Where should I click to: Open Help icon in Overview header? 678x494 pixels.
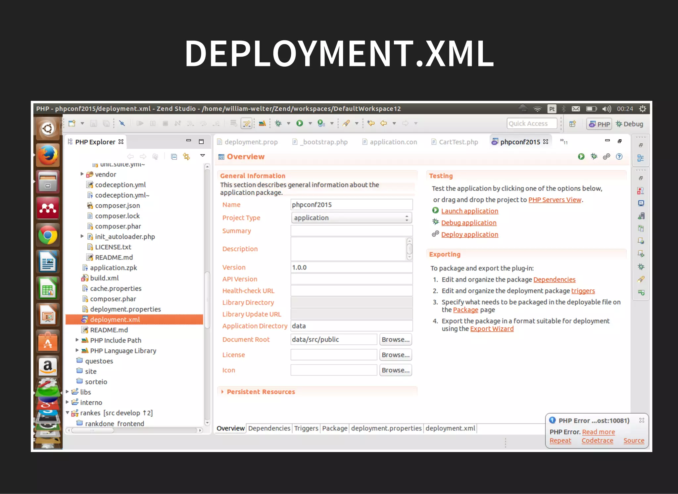tap(619, 156)
